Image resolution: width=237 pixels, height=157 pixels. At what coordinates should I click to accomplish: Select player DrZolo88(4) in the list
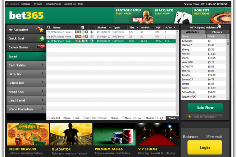pyautogui.click(x=204, y=92)
